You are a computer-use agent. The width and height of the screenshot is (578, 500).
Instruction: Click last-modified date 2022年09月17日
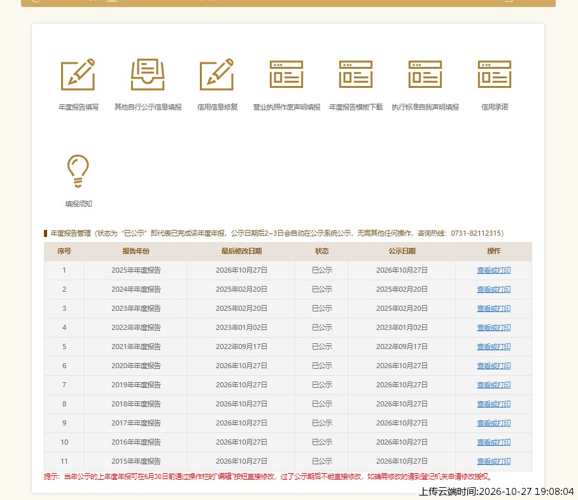click(x=241, y=347)
